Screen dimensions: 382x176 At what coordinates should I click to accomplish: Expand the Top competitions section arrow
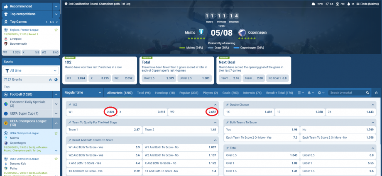pos(56,14)
